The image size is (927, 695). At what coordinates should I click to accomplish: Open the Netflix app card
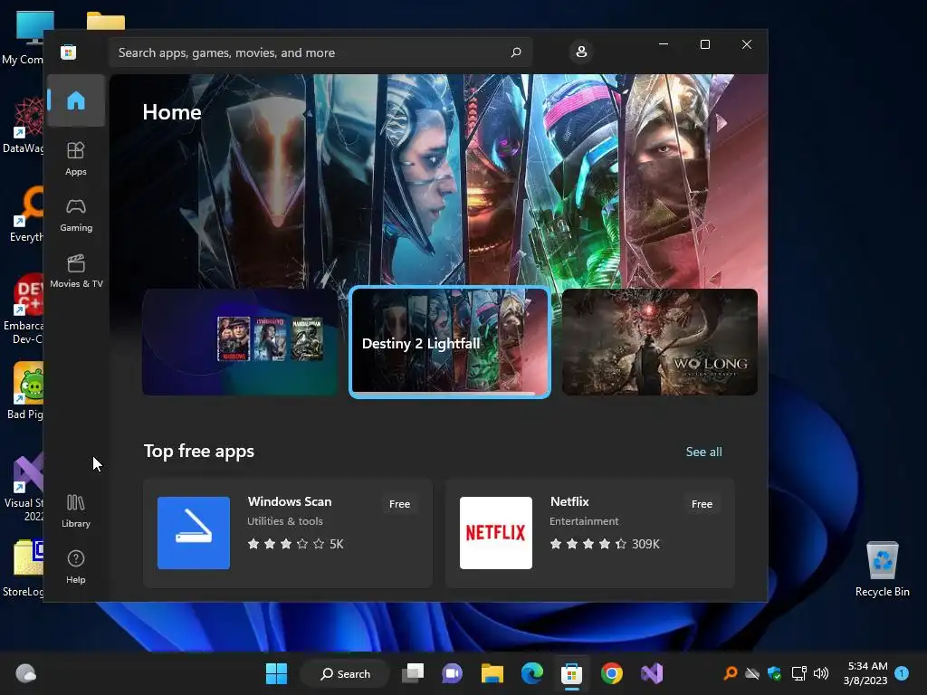[590, 533]
